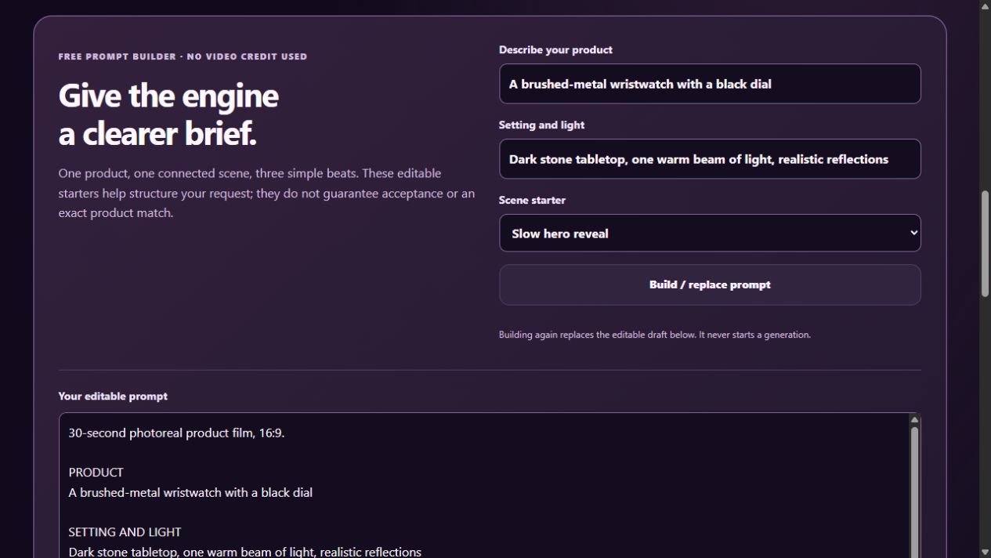
Task: Click the 'Give the engine a clearer brief.' heading
Action: 168,114
